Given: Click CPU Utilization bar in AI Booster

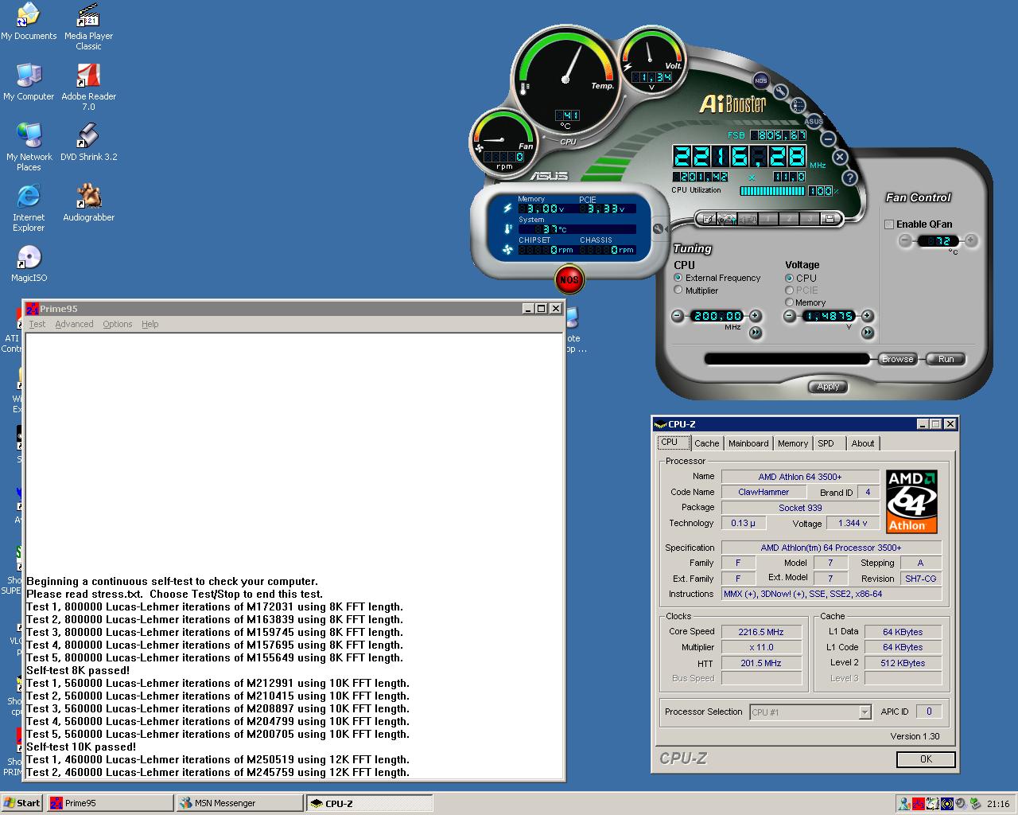Looking at the screenshot, I should tap(772, 191).
